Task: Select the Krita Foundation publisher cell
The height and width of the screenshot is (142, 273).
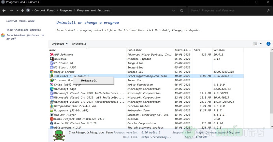Action: point(140,85)
